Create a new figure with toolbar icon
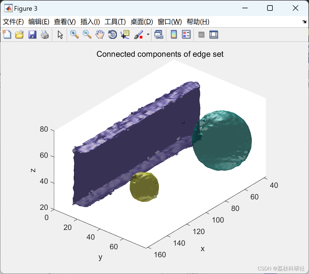The image size is (309, 274). coord(7,34)
